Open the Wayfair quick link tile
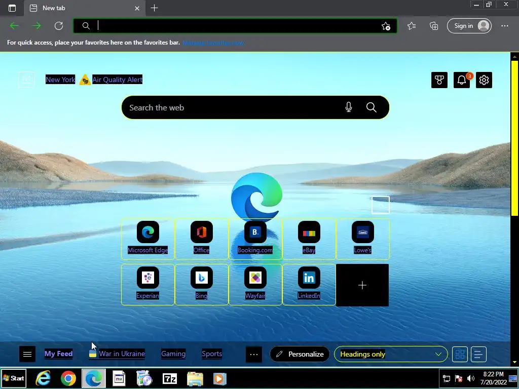The height and width of the screenshot is (389, 519). click(x=255, y=285)
